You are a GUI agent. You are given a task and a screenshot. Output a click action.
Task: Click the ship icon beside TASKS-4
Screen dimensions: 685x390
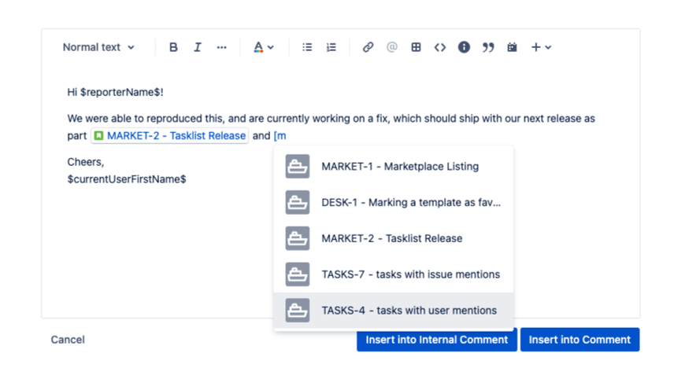coord(298,310)
